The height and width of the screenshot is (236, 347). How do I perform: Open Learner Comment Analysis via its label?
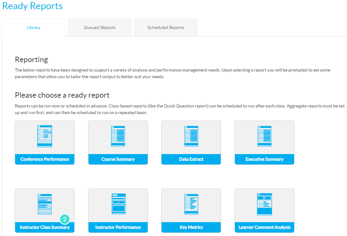(265, 227)
